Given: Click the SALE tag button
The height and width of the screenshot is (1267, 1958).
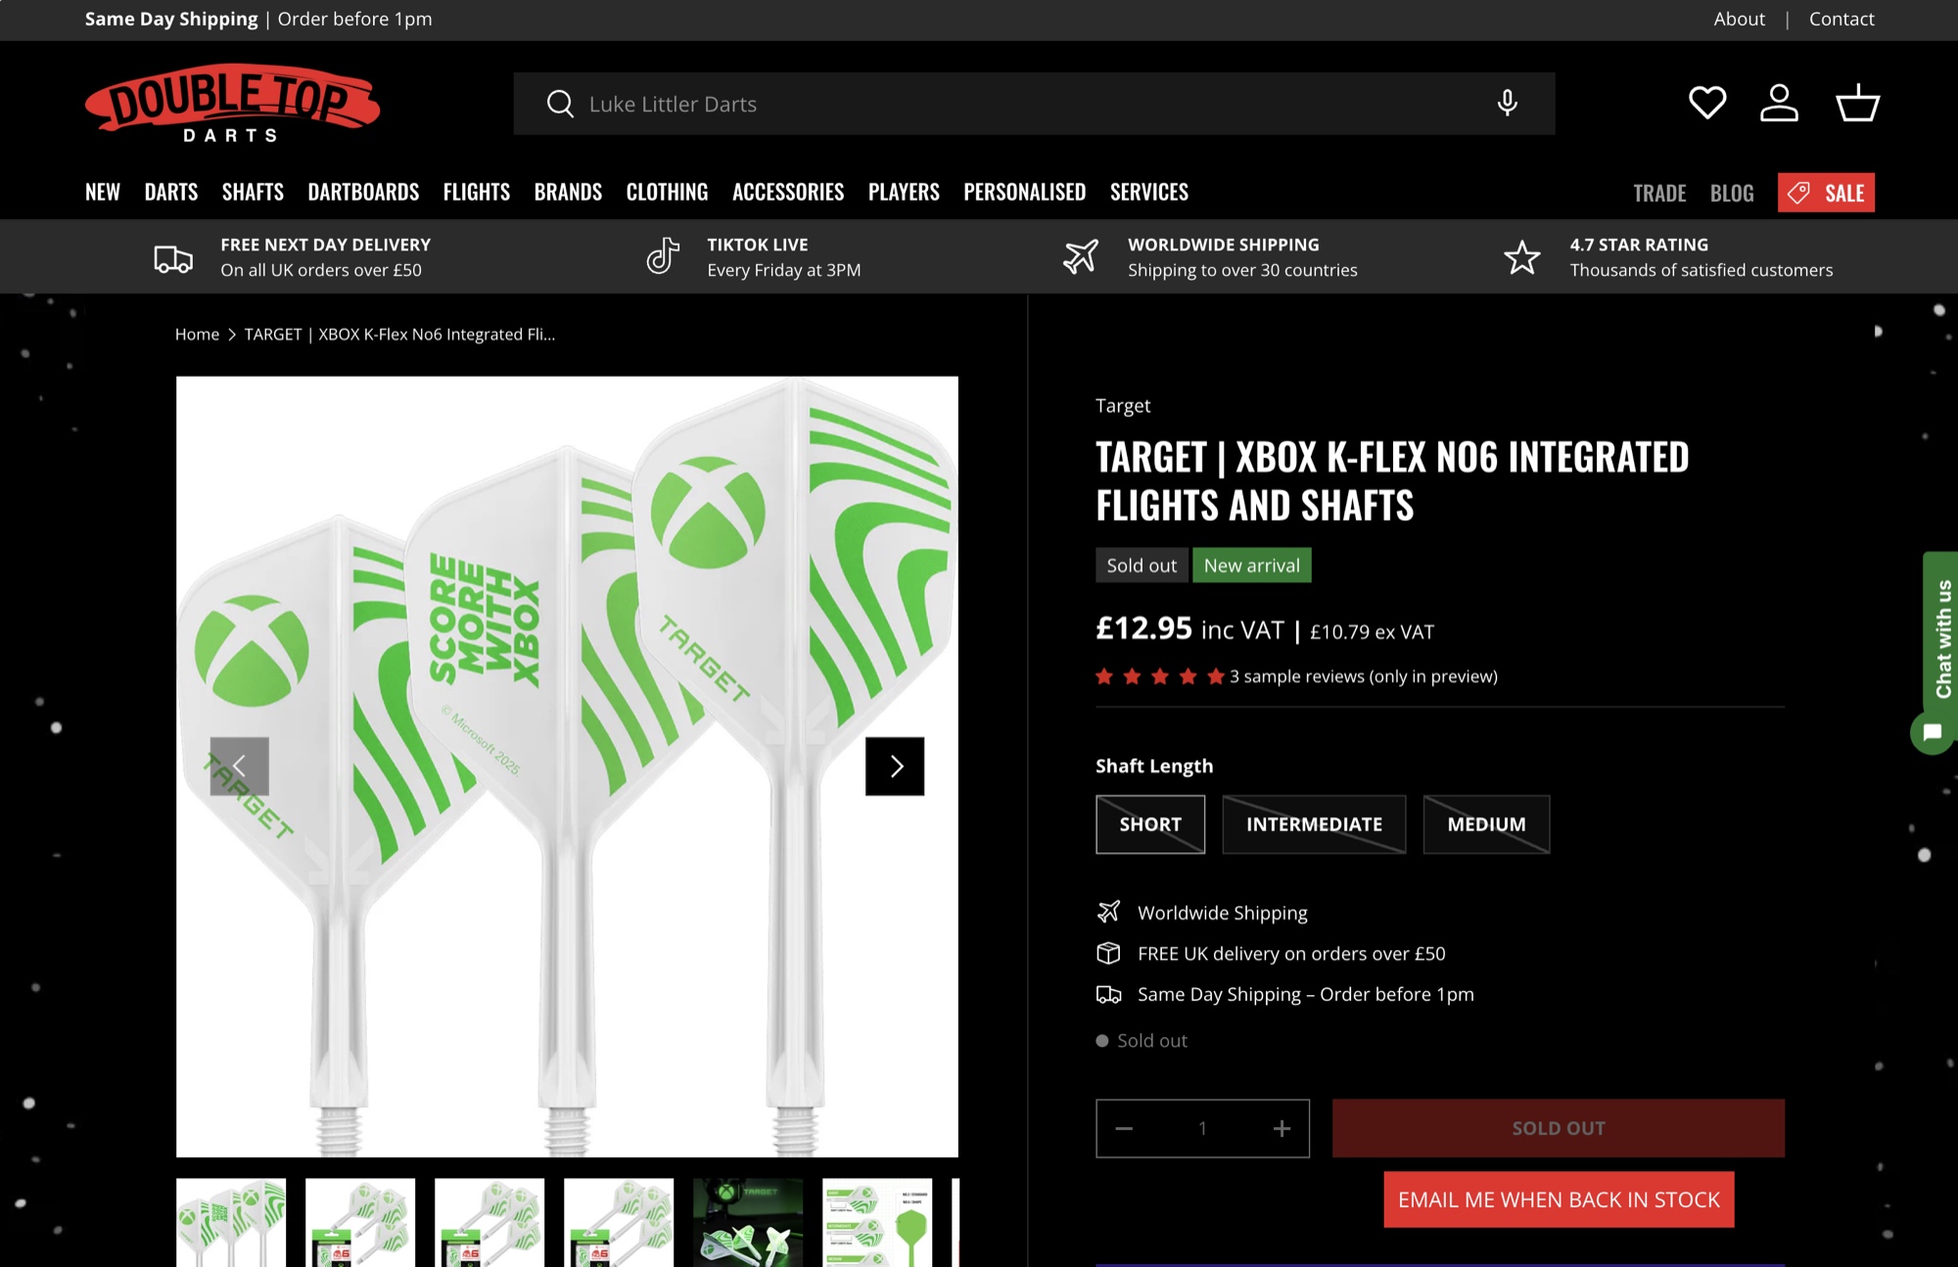Looking at the screenshot, I should [x=1826, y=193].
